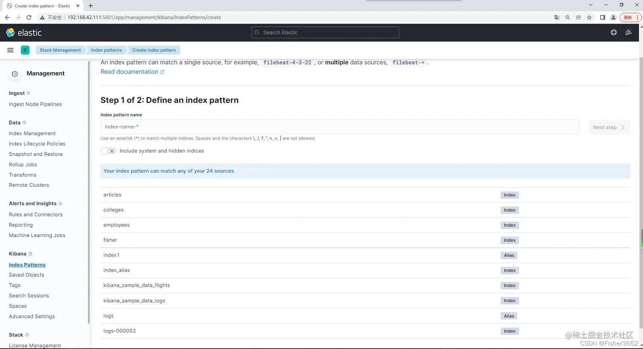Click the employees index row

click(x=365, y=225)
